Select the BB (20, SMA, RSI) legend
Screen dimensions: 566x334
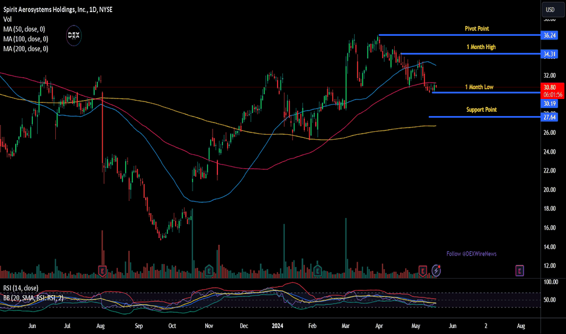point(33,298)
